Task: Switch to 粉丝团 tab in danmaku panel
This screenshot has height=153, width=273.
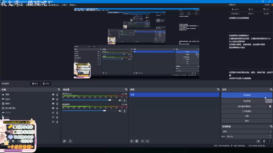Action: point(266,14)
